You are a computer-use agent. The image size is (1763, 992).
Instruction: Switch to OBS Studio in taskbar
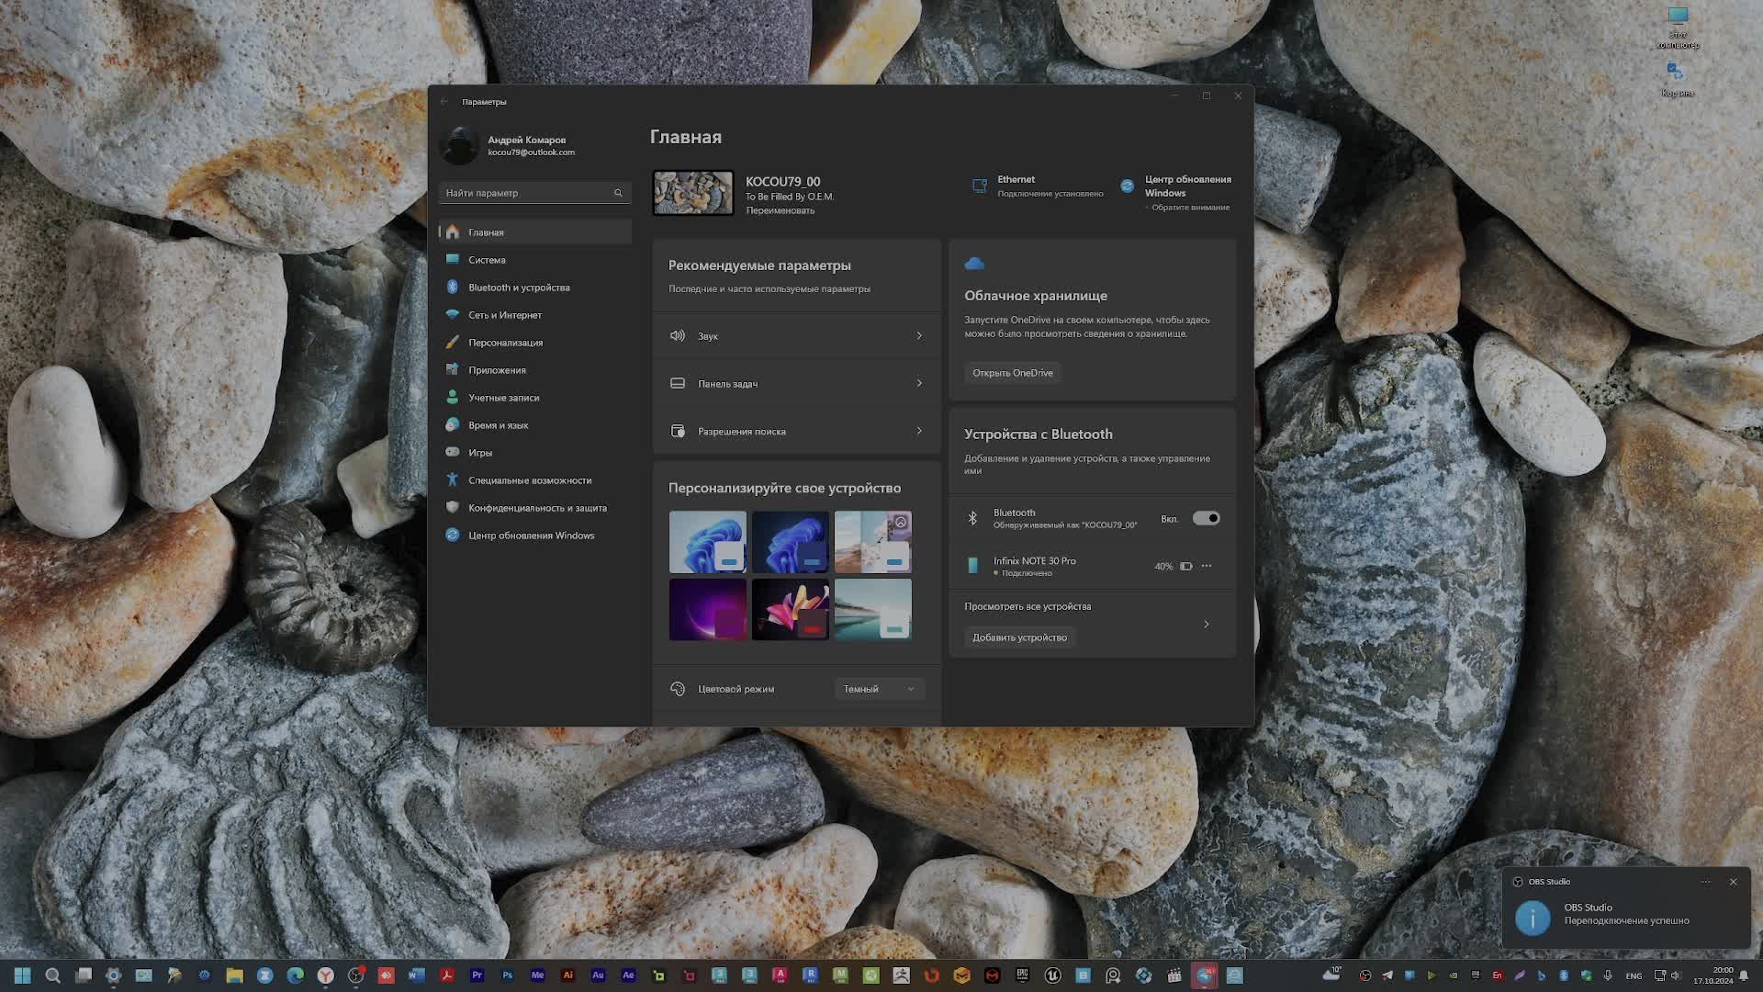click(x=355, y=975)
